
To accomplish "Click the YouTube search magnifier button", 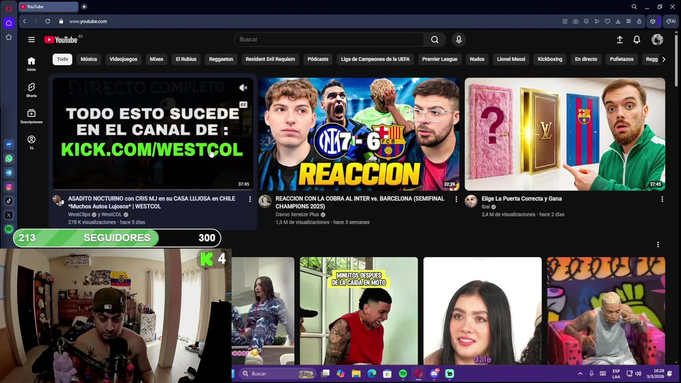I will click(x=435, y=39).
